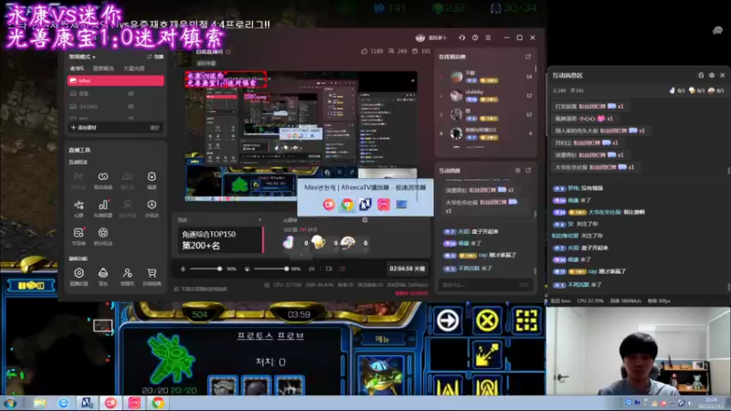Toggle visibility eye of 小LOGO source
Image resolution: width=731 pixels, height=411 pixels.
[131, 106]
